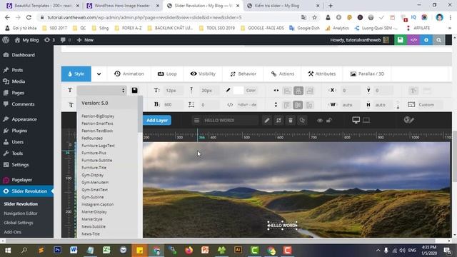Viewport: 457px width, 257px height.
Task: Open Navigation Editor submenu link
Action: pyautogui.click(x=21, y=213)
